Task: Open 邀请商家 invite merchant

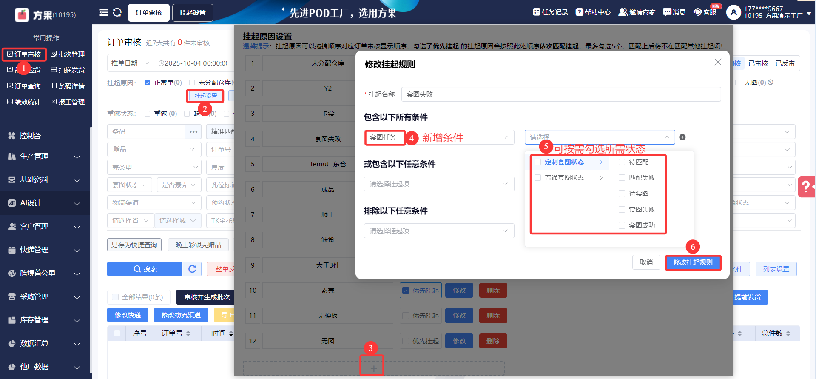Action: (x=637, y=12)
